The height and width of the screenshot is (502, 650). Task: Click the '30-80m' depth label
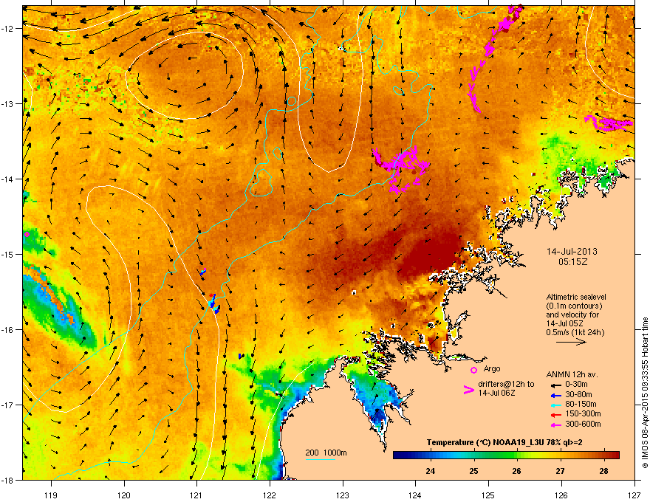click(x=578, y=395)
